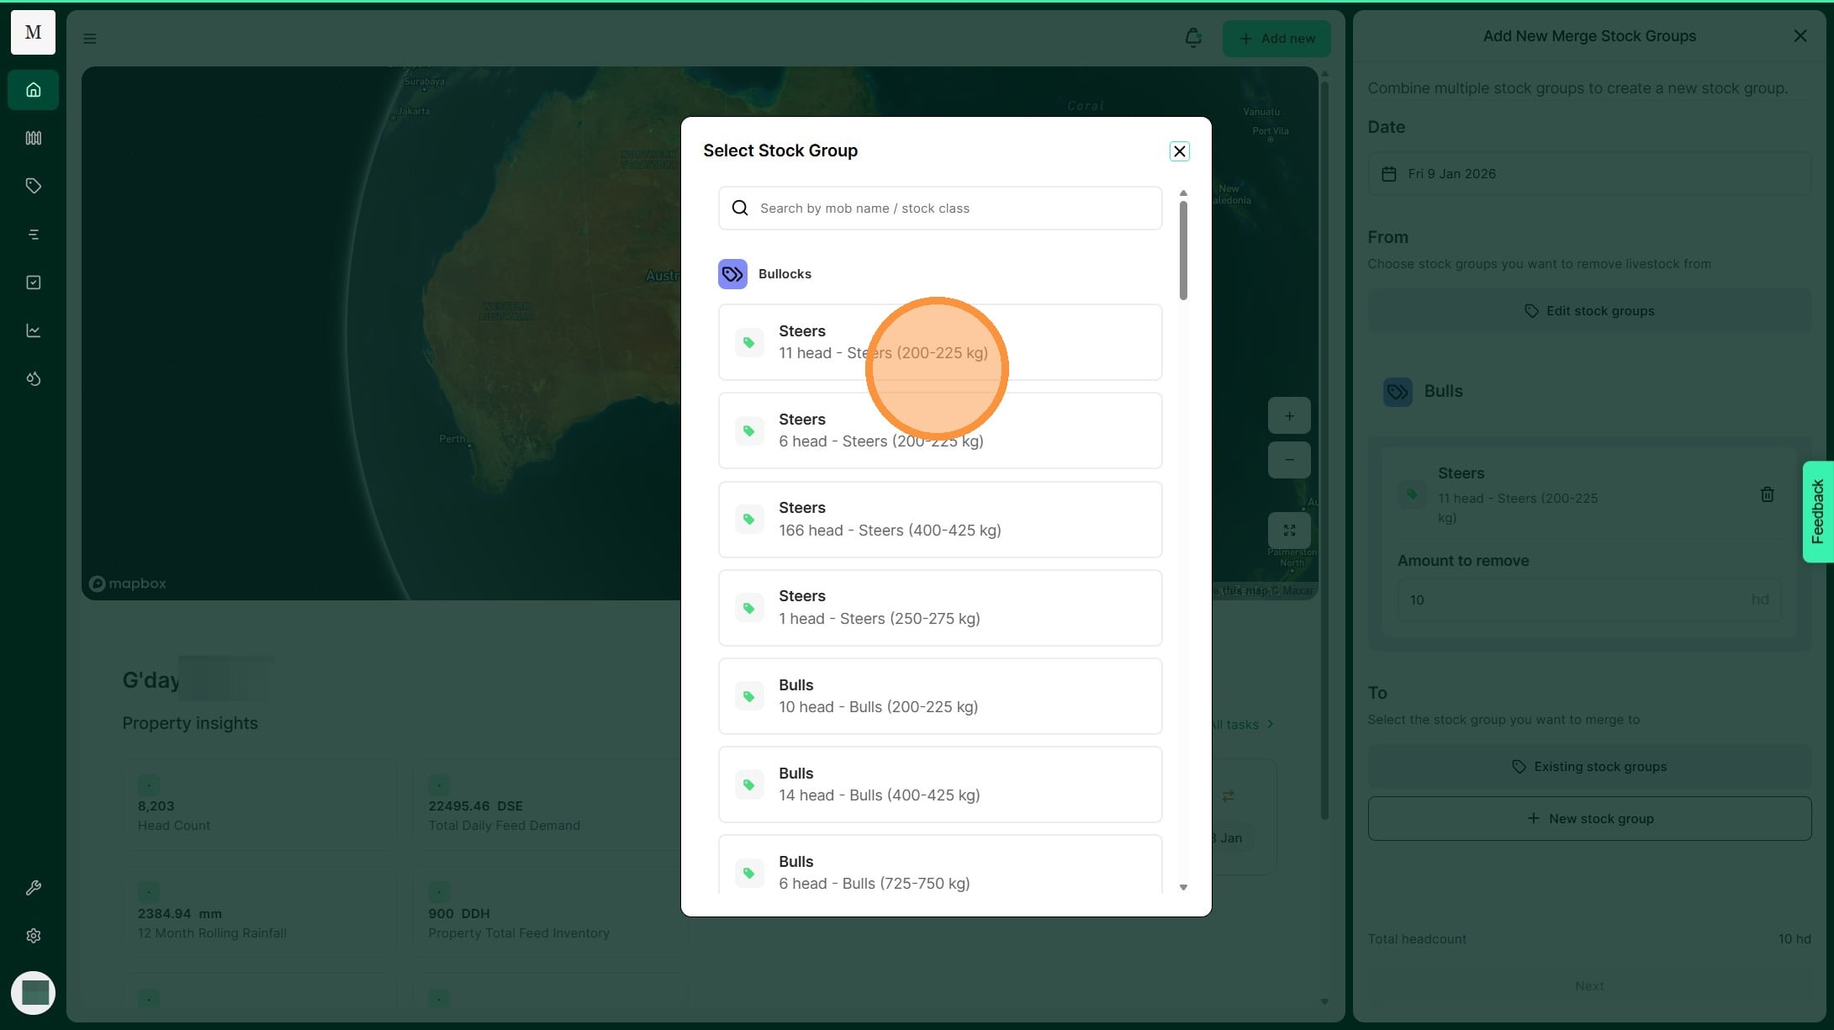
Task: Open the settings gear in sidebar
Action: coord(33,936)
